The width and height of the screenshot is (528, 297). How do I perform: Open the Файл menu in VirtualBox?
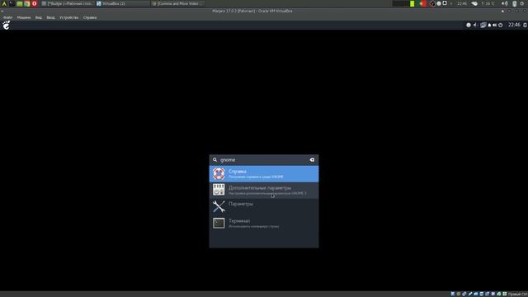pos(7,17)
